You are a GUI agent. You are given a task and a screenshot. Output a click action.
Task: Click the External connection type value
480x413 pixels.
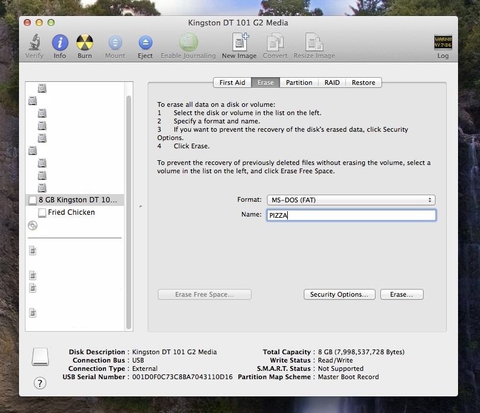[x=145, y=368]
